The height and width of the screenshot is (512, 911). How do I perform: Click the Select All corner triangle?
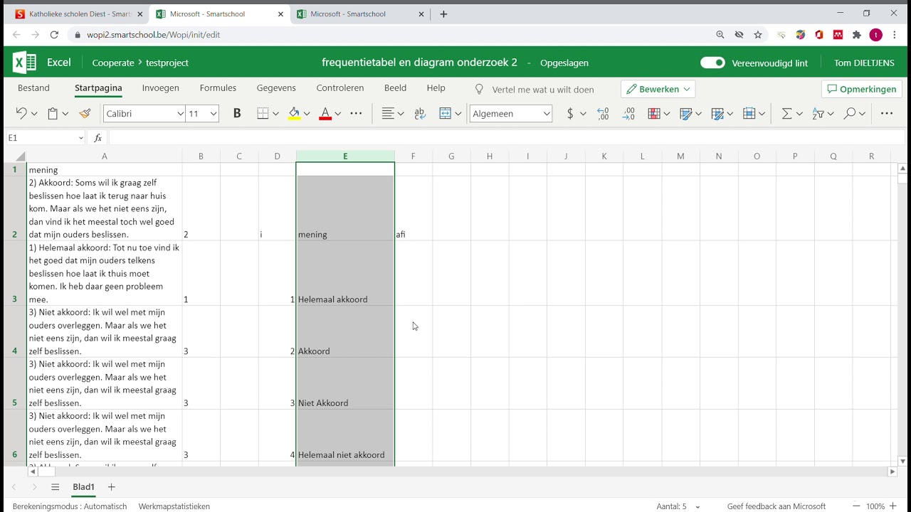click(21, 156)
